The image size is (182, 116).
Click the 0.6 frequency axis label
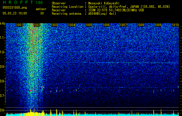[2, 110]
